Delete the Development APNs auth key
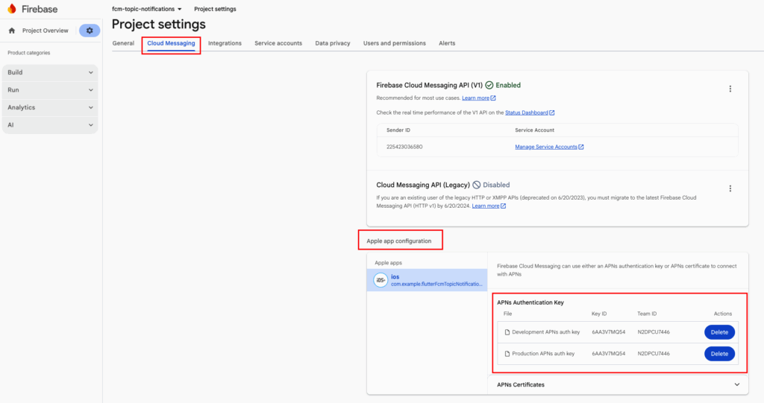 [x=719, y=331]
